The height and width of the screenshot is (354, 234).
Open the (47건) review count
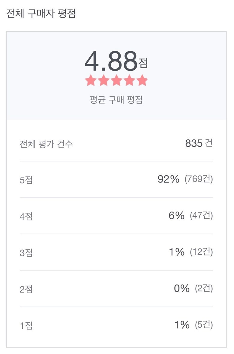pyautogui.click(x=201, y=216)
